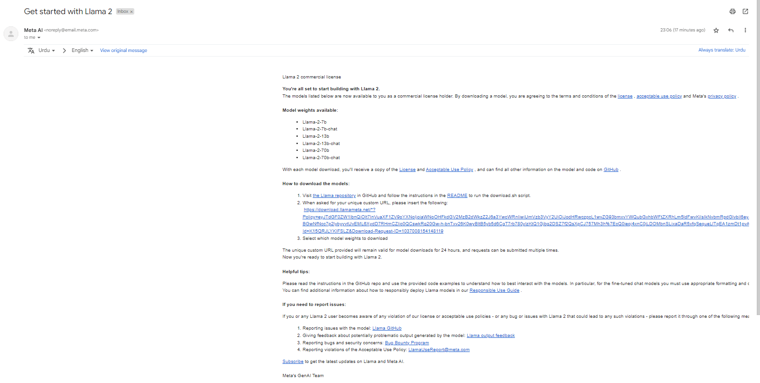Visit 'the Llama repository' link

coord(334,196)
